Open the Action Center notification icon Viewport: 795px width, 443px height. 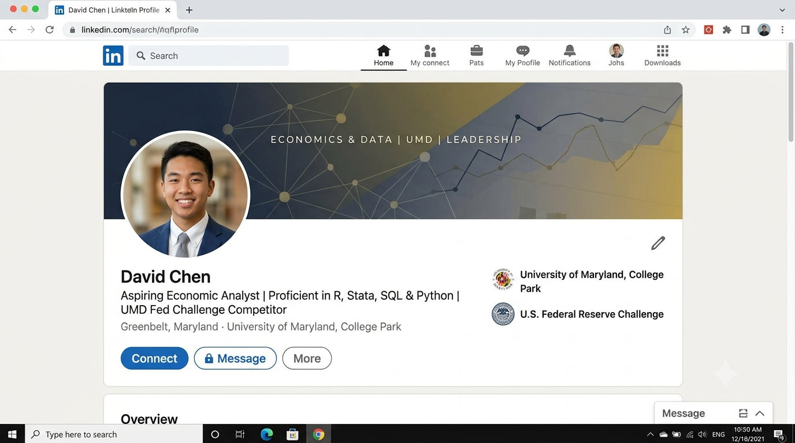coord(779,434)
